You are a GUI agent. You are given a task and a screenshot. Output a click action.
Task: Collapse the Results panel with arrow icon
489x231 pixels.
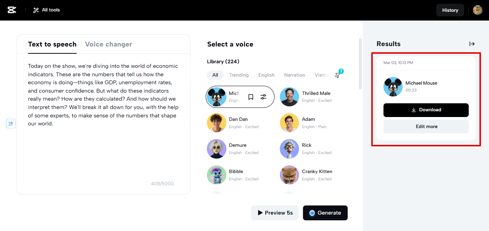(x=472, y=44)
